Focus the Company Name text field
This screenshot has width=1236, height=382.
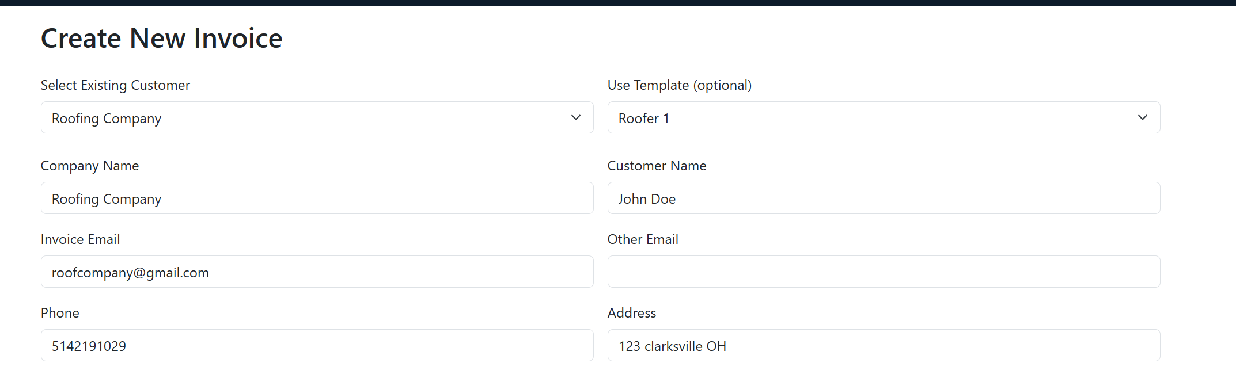tap(317, 198)
